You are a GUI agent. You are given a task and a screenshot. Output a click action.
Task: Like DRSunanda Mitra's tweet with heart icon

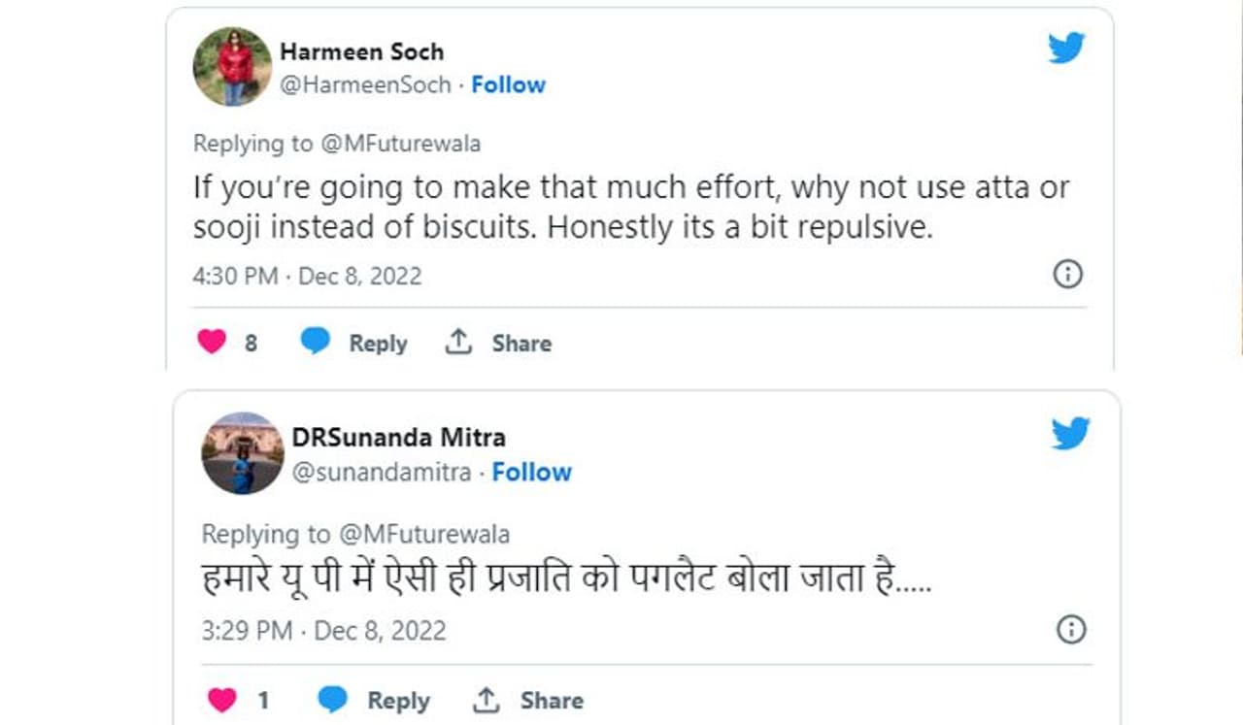point(222,700)
